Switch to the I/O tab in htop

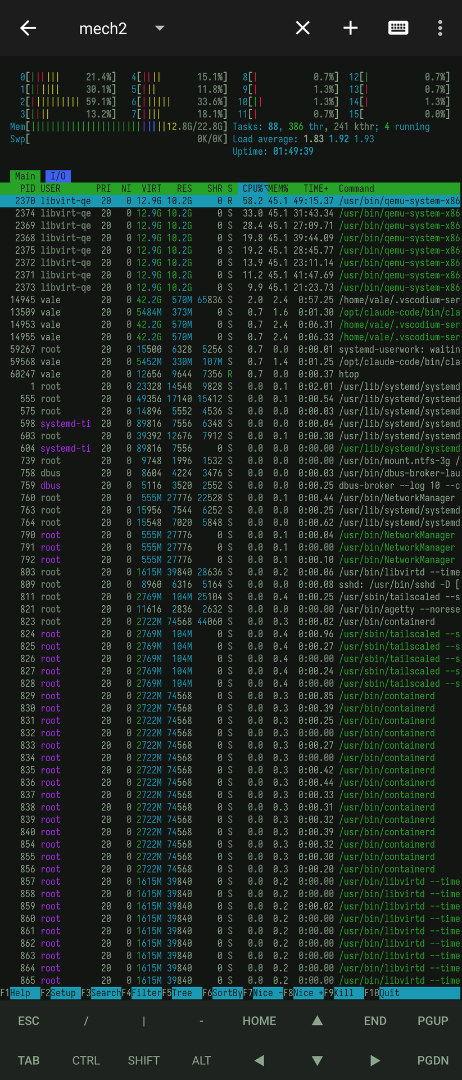click(x=58, y=176)
